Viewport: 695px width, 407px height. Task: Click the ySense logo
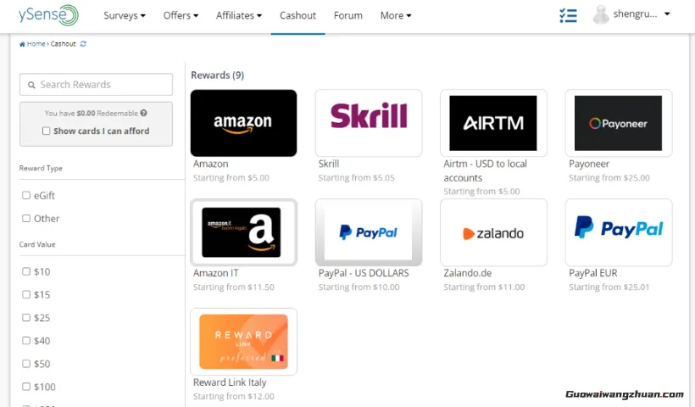pos(48,15)
